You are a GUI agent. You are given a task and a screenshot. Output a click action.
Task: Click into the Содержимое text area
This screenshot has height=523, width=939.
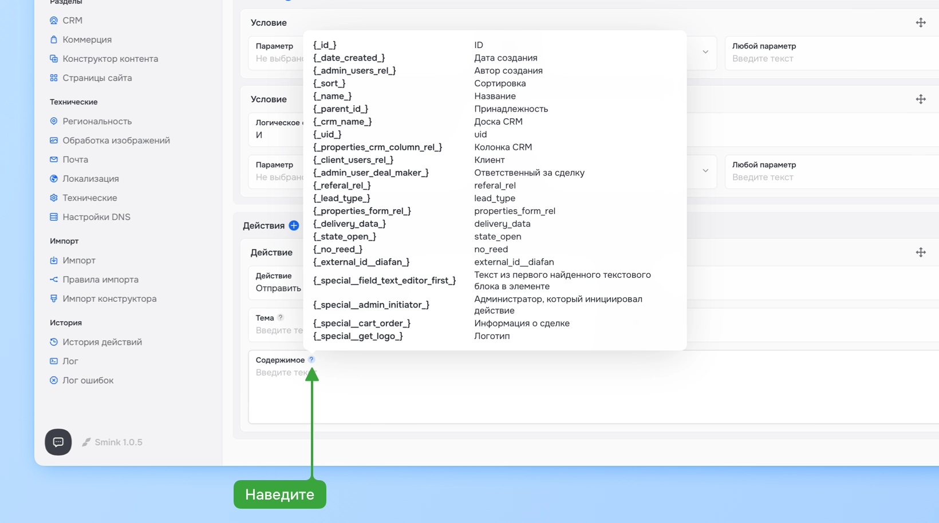click(x=594, y=387)
